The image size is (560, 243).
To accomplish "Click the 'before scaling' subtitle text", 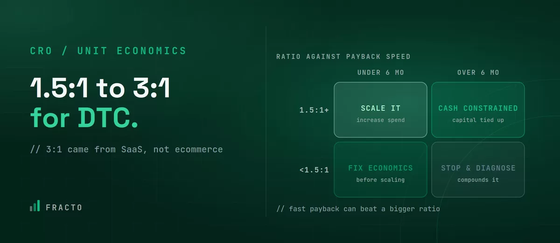I will tap(380, 180).
